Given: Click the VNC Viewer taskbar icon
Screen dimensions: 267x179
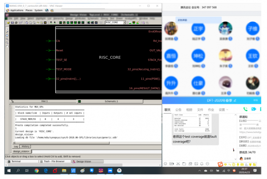Looking at the screenshot, I should [x=73, y=171].
